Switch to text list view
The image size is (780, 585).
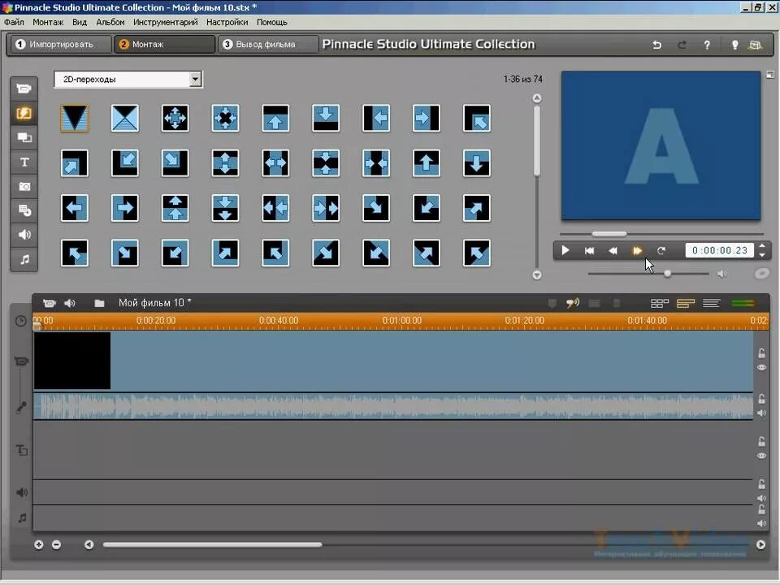pyautogui.click(x=712, y=303)
